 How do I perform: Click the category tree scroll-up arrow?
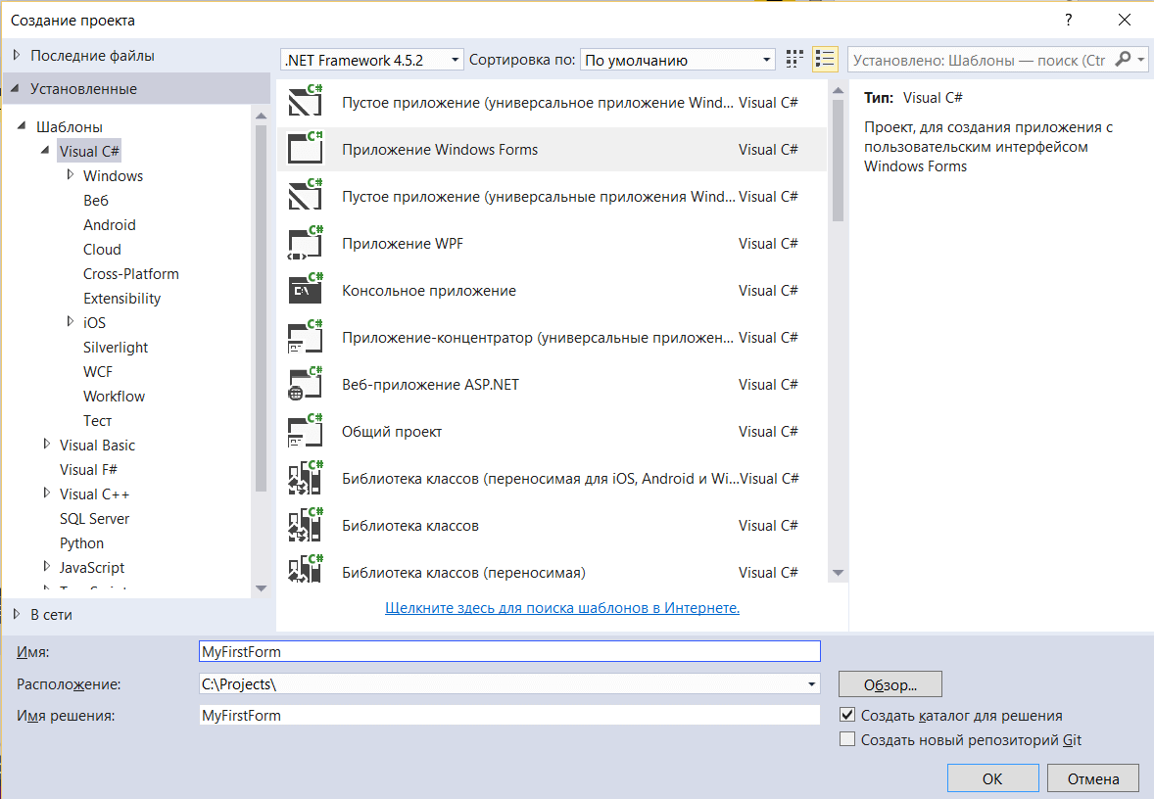click(261, 116)
